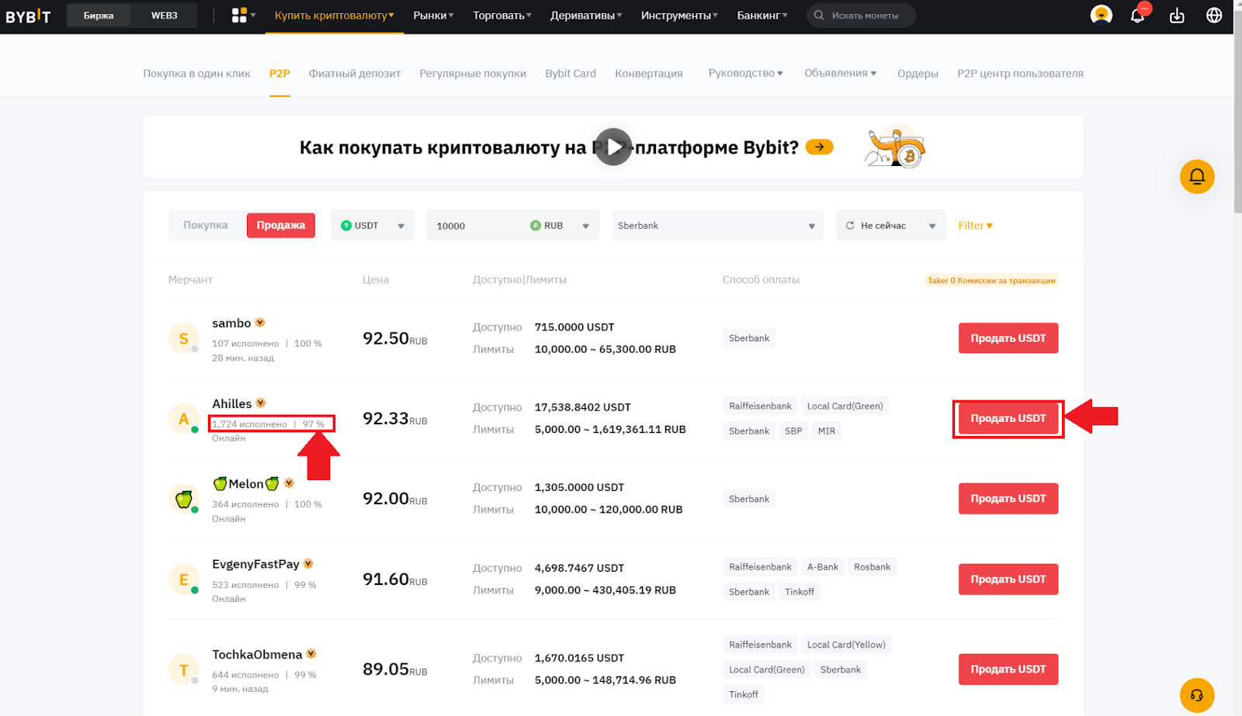Open the floating yellow bell button
This screenshot has height=716, width=1242.
click(1197, 177)
